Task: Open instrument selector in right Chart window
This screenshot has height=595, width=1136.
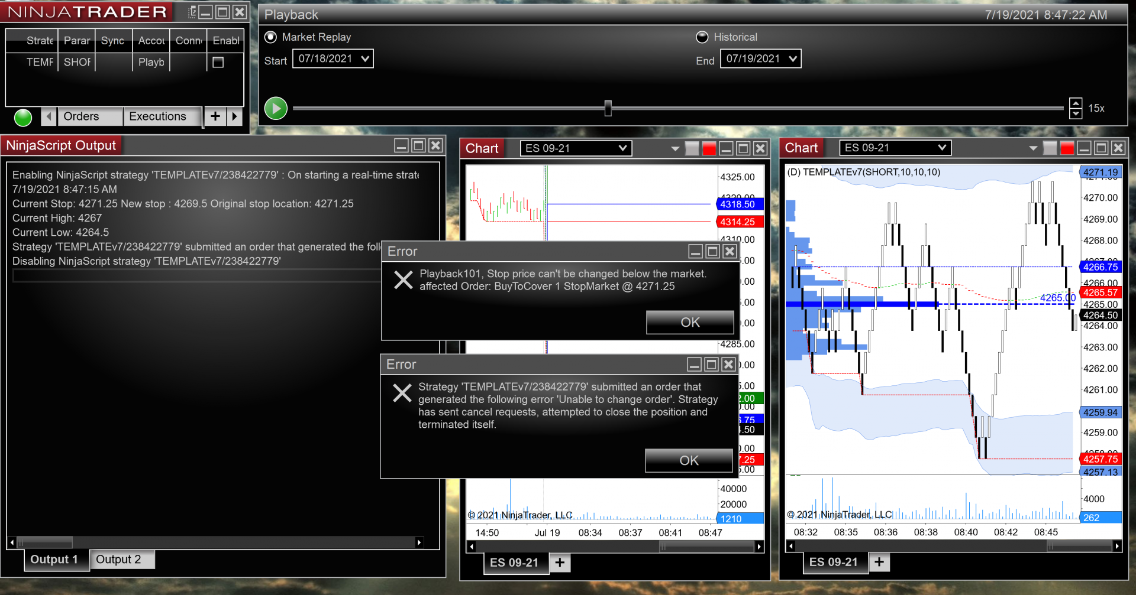Action: point(895,148)
